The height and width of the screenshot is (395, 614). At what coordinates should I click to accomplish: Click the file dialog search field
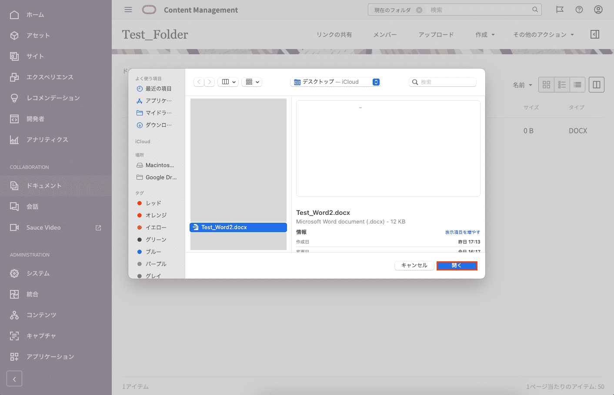pos(444,82)
